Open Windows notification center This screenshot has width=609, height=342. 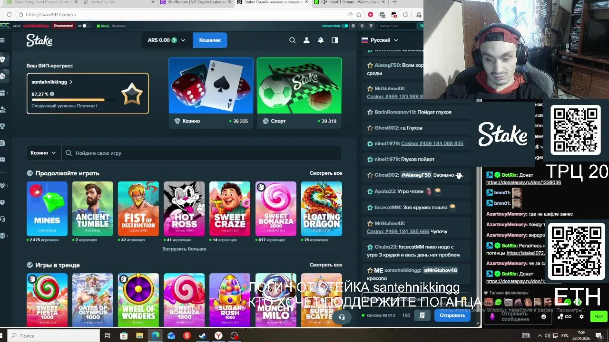pos(599,336)
